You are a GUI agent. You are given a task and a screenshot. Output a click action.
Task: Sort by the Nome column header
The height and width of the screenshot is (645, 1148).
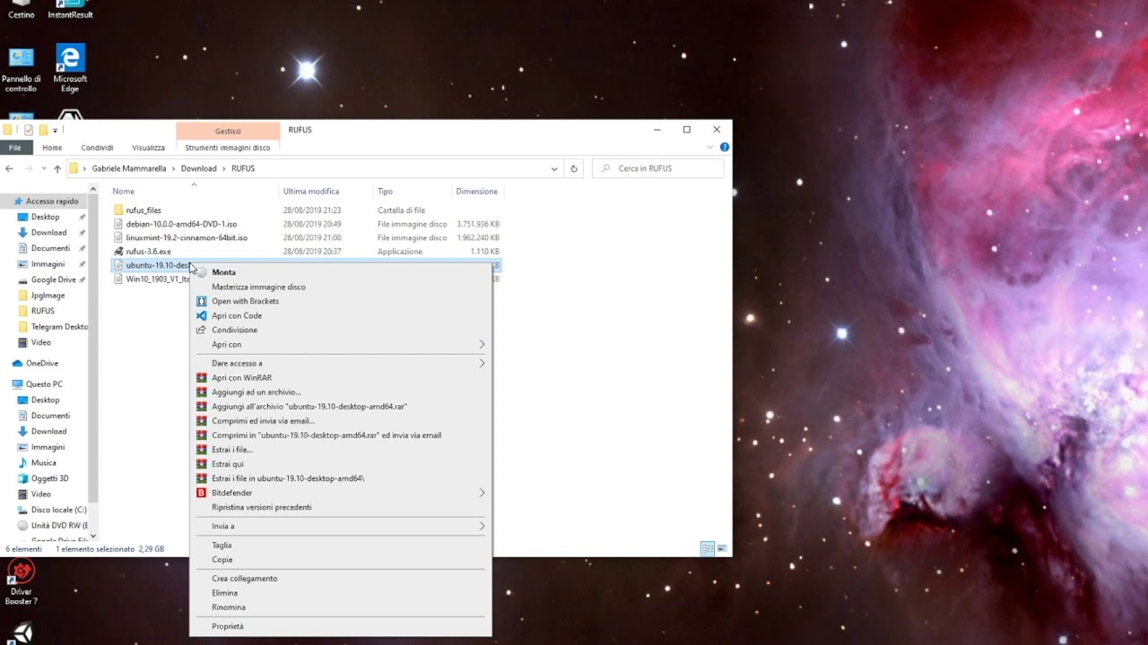123,191
